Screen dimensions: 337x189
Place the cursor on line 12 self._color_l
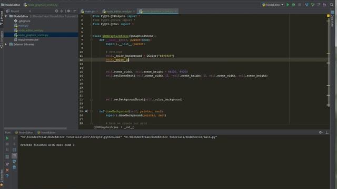[117, 60]
